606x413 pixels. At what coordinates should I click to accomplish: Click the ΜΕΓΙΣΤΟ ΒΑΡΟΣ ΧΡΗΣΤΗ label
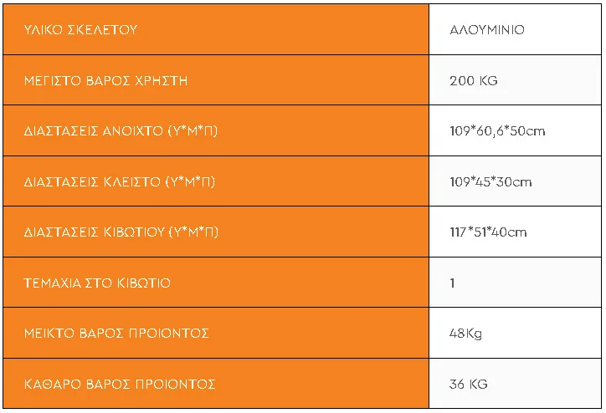(x=105, y=81)
